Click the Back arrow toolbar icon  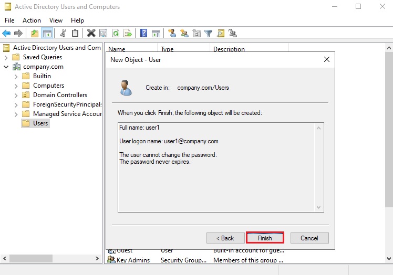[6, 33]
